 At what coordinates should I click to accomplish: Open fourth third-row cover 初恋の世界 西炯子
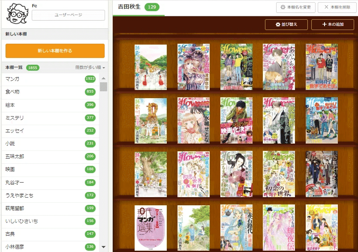pyautogui.click(x=279, y=174)
